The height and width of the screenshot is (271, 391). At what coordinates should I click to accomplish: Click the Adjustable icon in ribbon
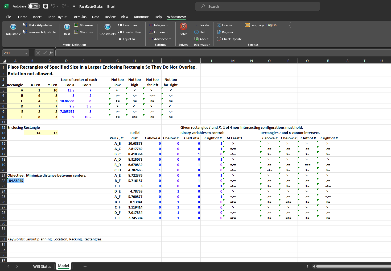pyautogui.click(x=13, y=27)
